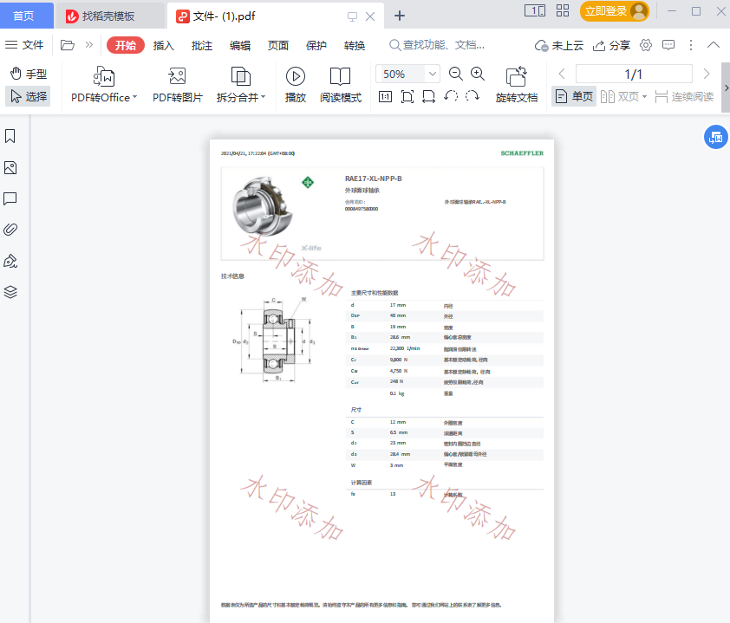Click fit width icon
730x623 pixels.
click(428, 97)
